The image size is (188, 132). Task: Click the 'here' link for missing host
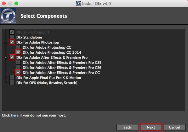point(14,115)
